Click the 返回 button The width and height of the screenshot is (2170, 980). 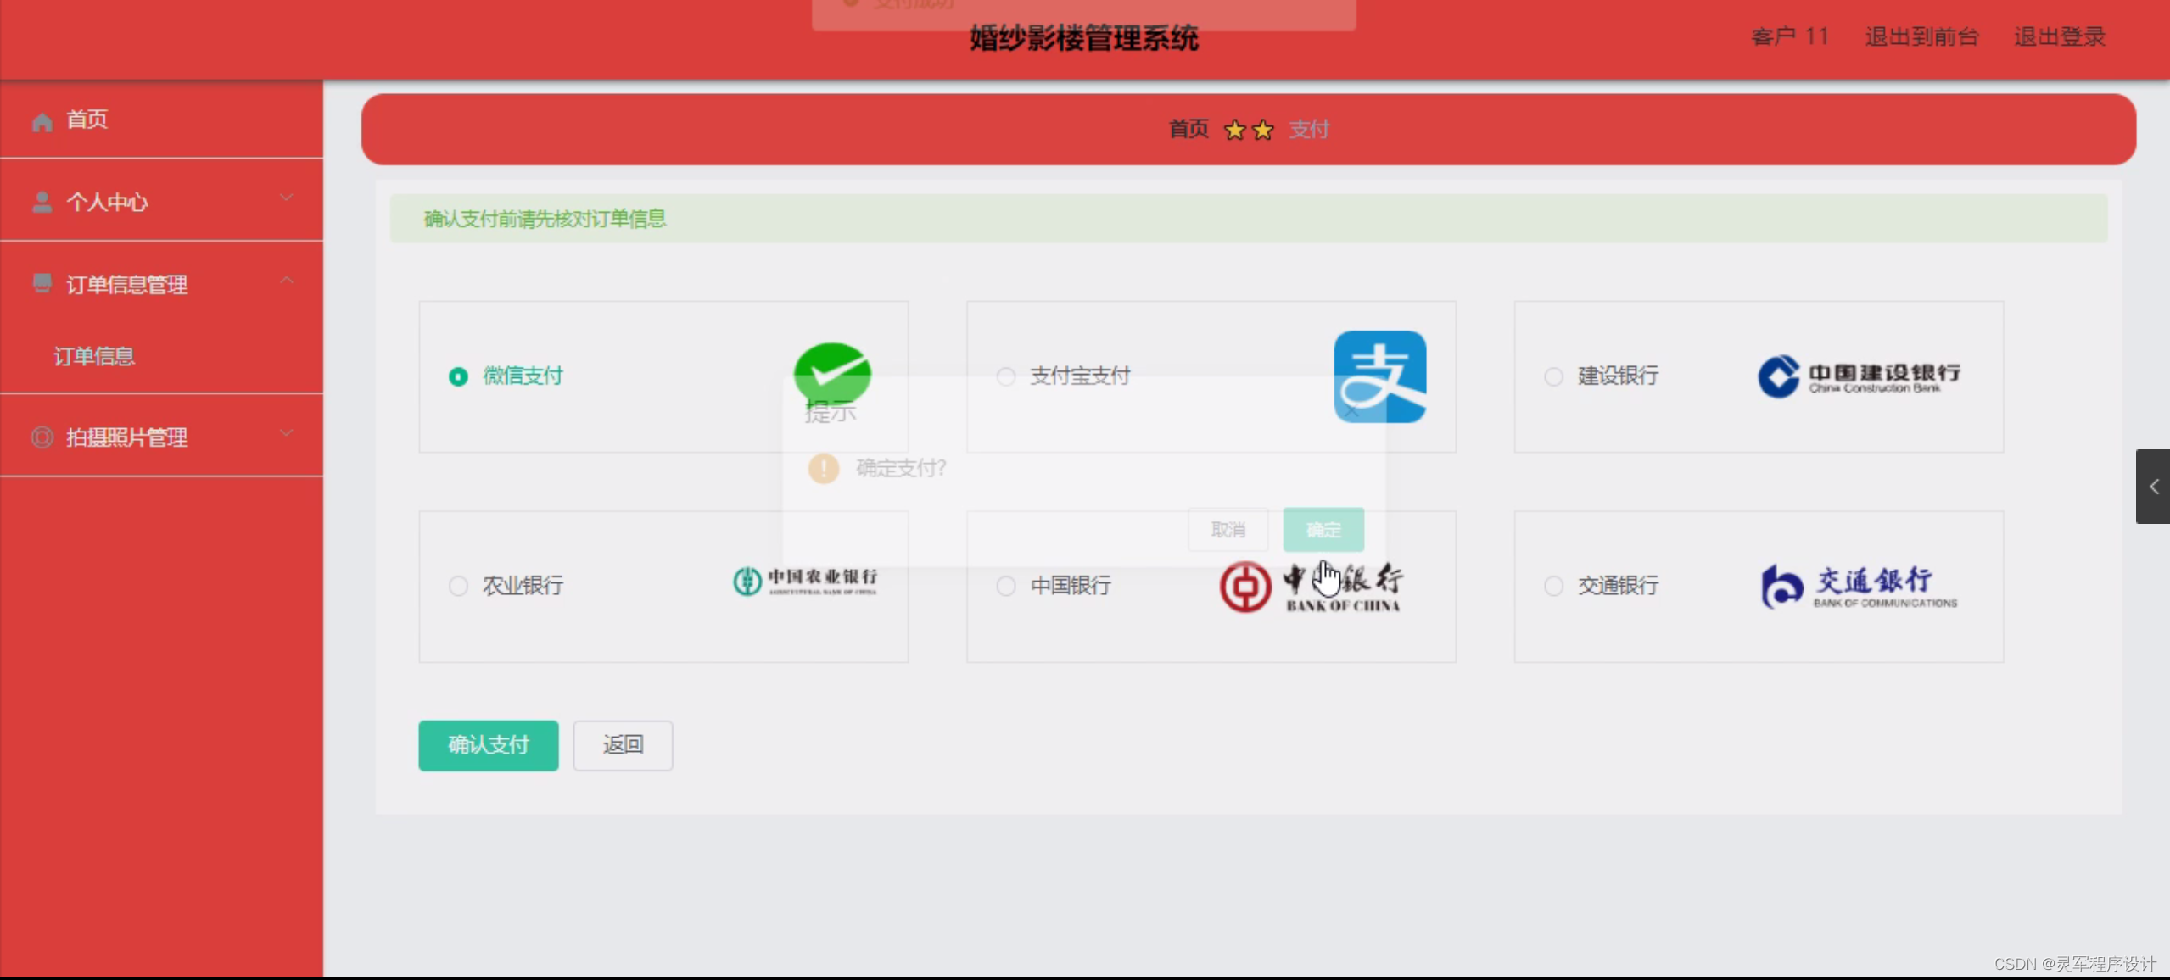623,744
